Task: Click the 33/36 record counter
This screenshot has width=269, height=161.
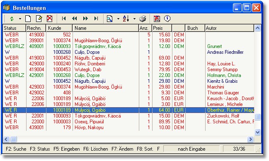Action: coord(239,149)
